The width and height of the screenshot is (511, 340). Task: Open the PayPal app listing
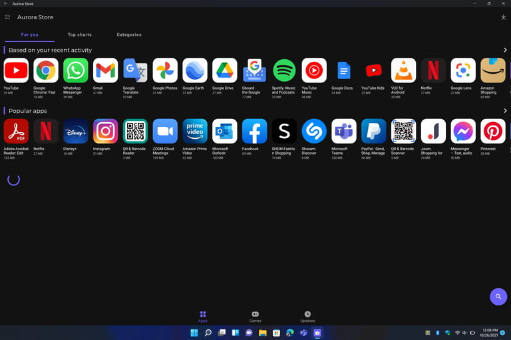pos(374,131)
